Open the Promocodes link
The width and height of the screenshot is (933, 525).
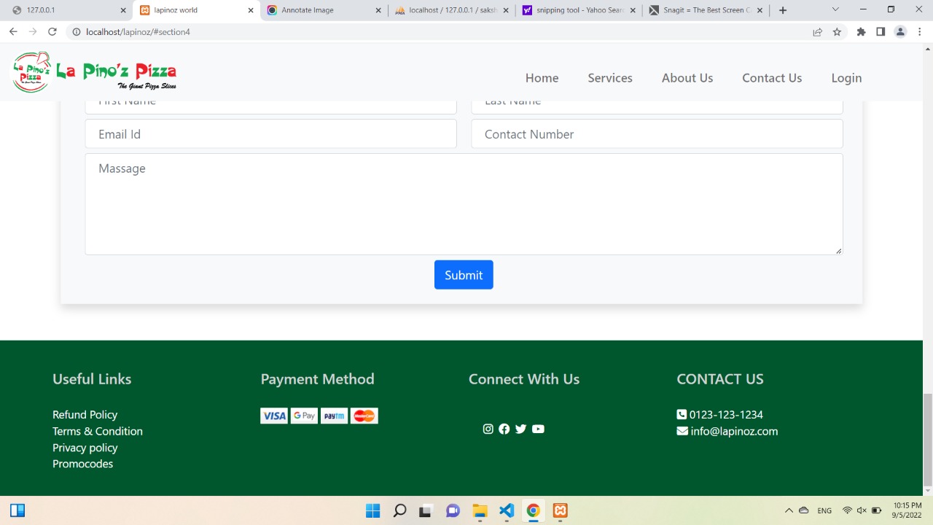[82, 464]
